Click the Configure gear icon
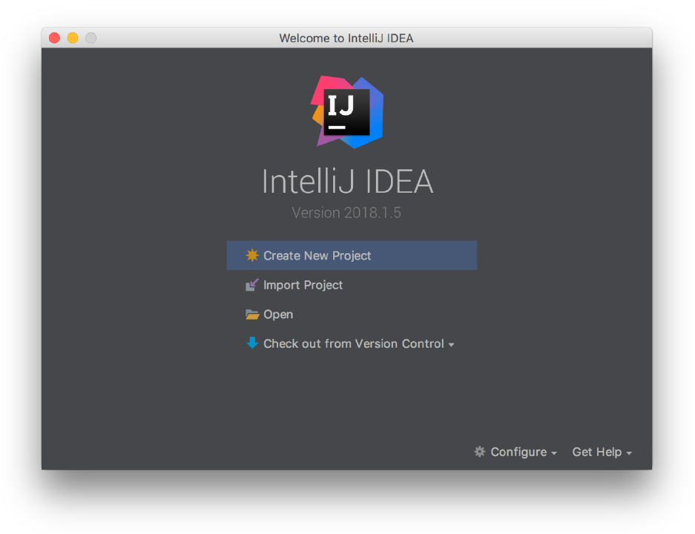The image size is (695, 534). 480,452
